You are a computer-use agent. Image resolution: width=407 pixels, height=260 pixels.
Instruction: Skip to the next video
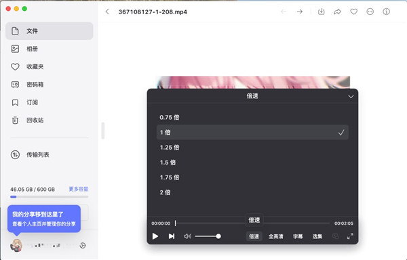point(172,236)
